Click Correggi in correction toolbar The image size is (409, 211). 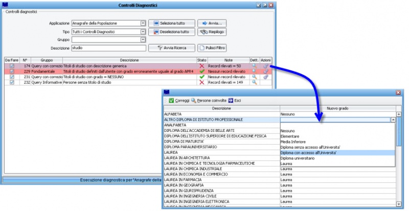tap(179, 101)
